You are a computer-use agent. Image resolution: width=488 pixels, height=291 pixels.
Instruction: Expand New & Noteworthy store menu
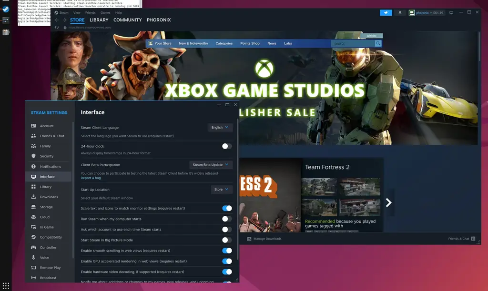pyautogui.click(x=193, y=43)
